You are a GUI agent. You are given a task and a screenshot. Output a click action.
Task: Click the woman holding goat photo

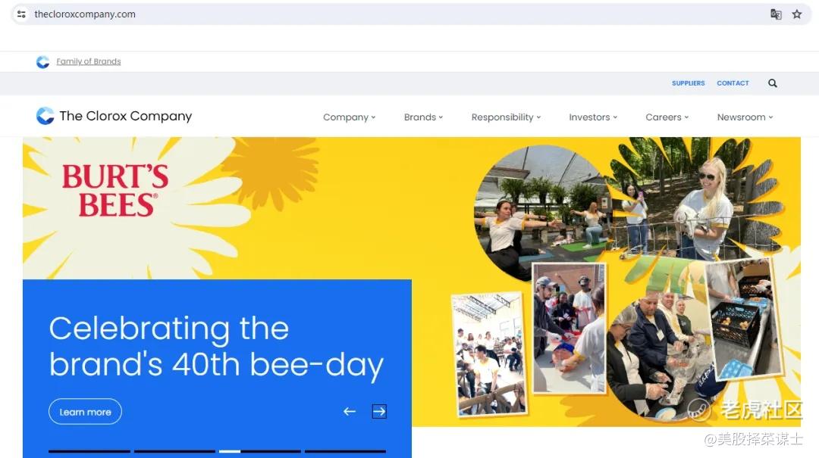pyautogui.click(x=698, y=201)
